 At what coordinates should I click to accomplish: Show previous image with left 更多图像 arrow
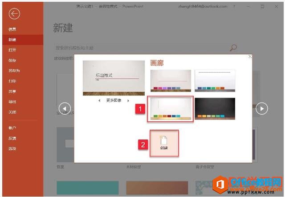pos(99,100)
